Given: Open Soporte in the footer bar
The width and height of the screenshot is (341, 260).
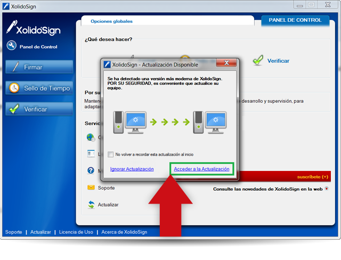Looking at the screenshot, I should click(x=13, y=232).
